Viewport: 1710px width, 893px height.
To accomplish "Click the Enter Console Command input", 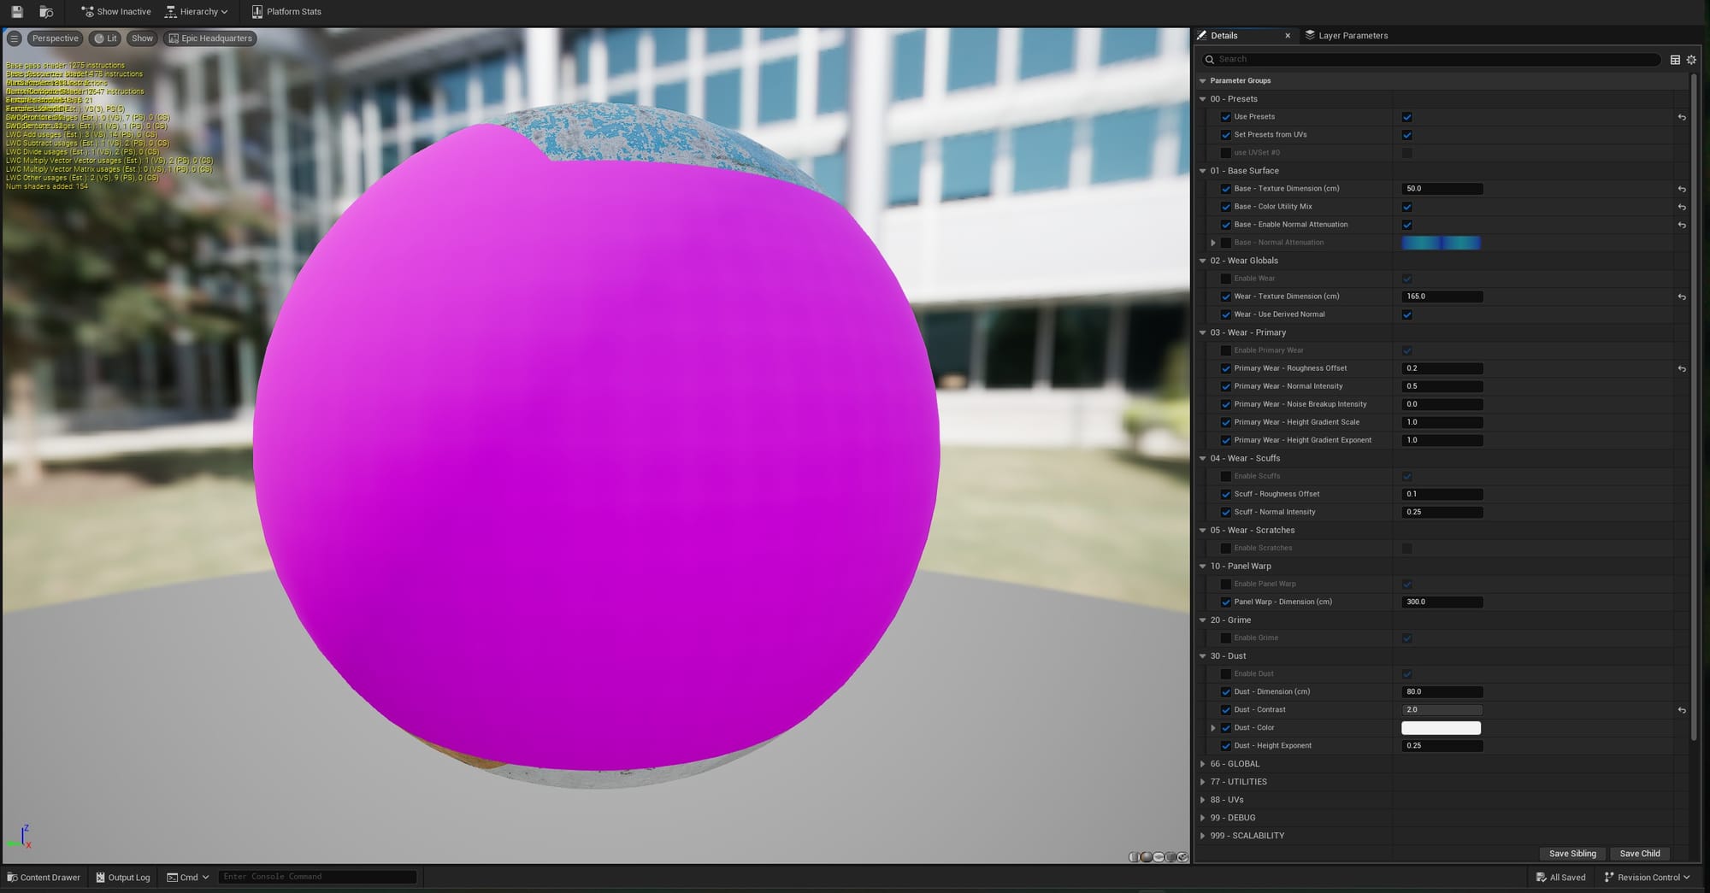I will [x=317, y=877].
